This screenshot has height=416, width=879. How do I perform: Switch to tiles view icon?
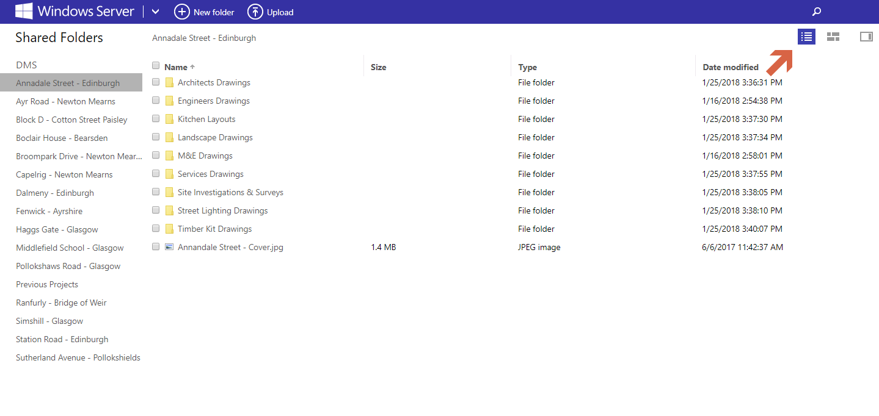833,37
